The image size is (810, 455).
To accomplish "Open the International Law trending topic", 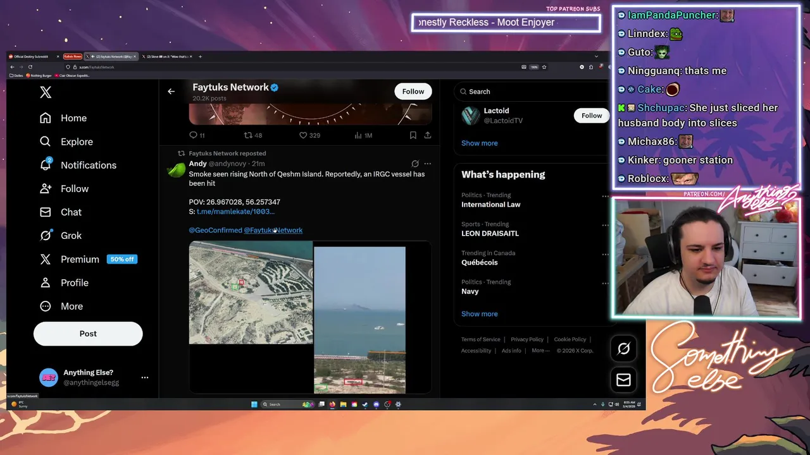I will [491, 205].
